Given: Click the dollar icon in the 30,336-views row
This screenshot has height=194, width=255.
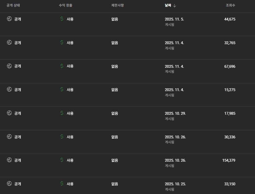Looking at the screenshot, I should click(62, 137).
